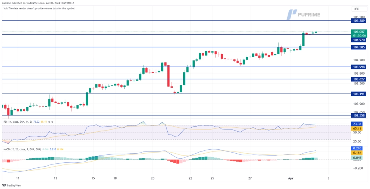This screenshot has width=370, height=189.
Task: Select the 104.585 price level label
Action: coord(359,47)
